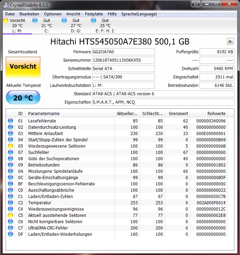The image size is (240, 255).
Task: Click the Aktueller... column header
Action: click(127, 114)
